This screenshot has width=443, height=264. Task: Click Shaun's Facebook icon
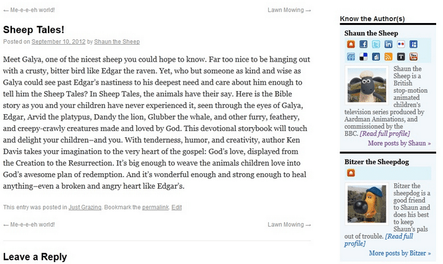[363, 45]
